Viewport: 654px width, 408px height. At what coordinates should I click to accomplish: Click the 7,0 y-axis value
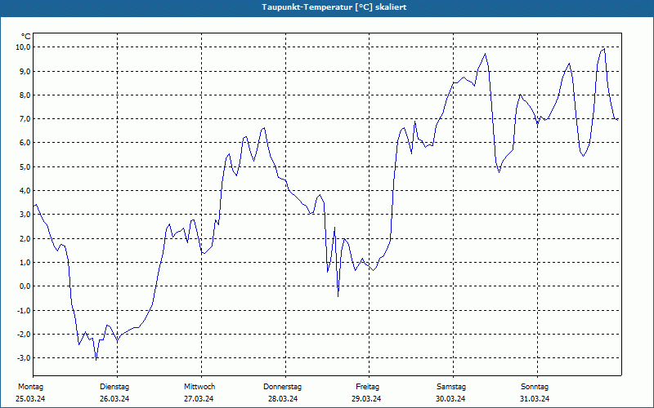tap(25, 119)
